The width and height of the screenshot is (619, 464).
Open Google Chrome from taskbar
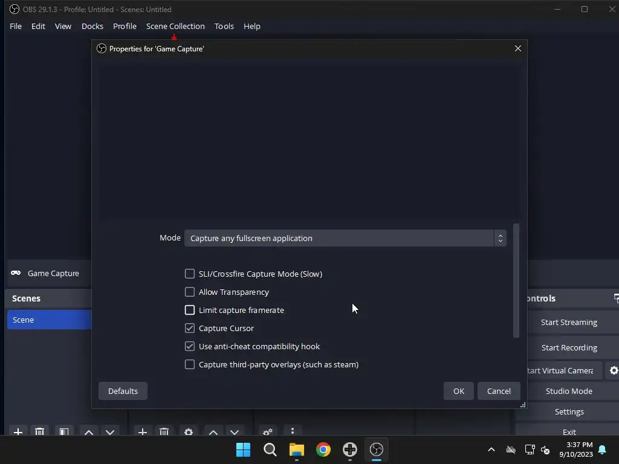[x=323, y=449]
